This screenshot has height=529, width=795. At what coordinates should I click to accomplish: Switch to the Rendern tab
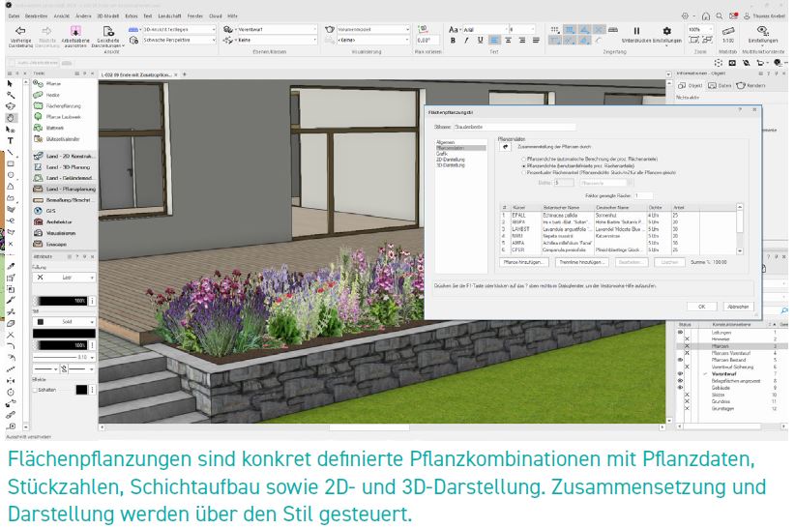pos(751,86)
